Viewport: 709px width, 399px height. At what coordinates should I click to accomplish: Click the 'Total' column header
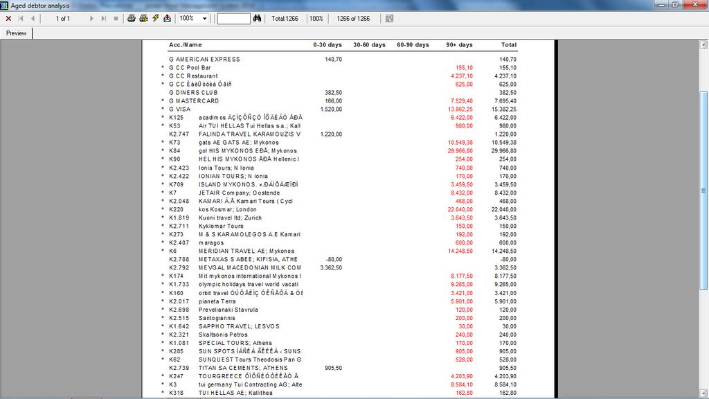509,45
